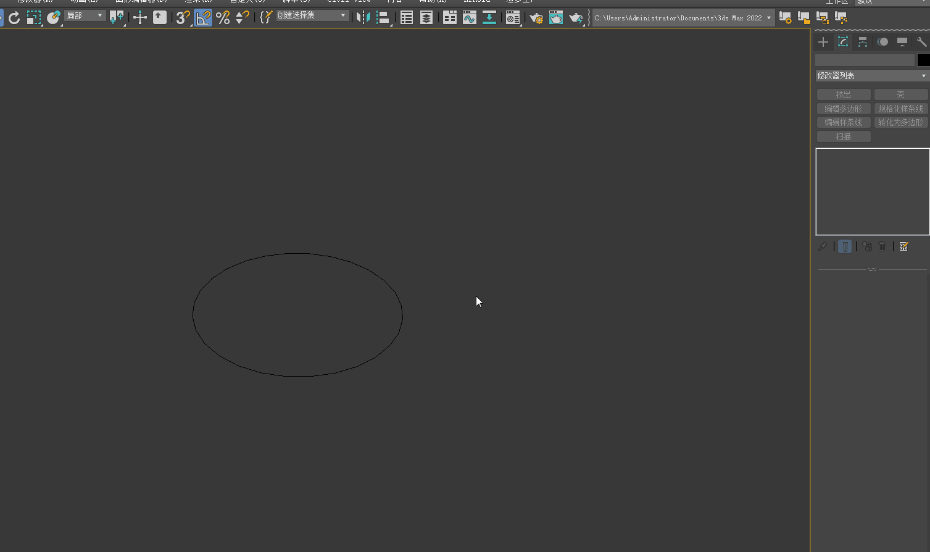Image resolution: width=930 pixels, height=552 pixels.
Task: Switch to the Create panel tab
Action: 823,42
